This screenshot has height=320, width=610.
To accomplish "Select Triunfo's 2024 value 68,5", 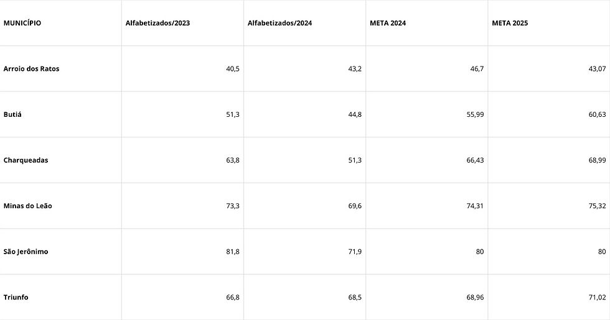I will click(x=355, y=297).
